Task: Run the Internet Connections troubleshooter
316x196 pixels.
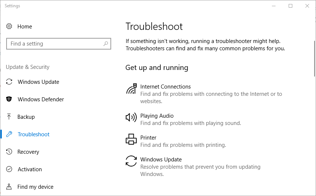Action: click(x=165, y=87)
